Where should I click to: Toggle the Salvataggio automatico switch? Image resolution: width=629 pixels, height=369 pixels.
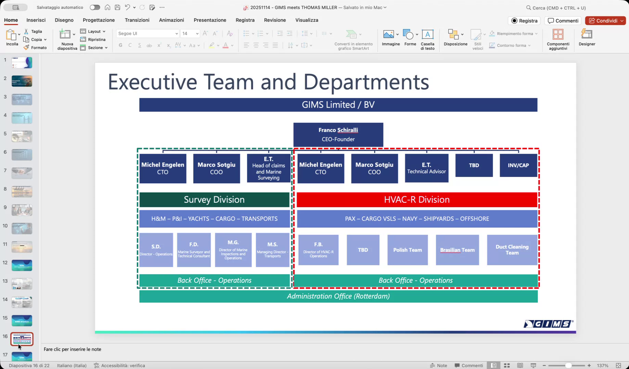coord(94,7)
